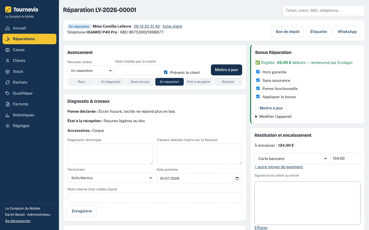The image size is (369, 230).
Task: Click Mettre à jour in Bonus Réparation
Action: [x=271, y=108]
